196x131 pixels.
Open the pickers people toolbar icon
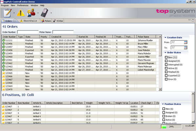31,13
